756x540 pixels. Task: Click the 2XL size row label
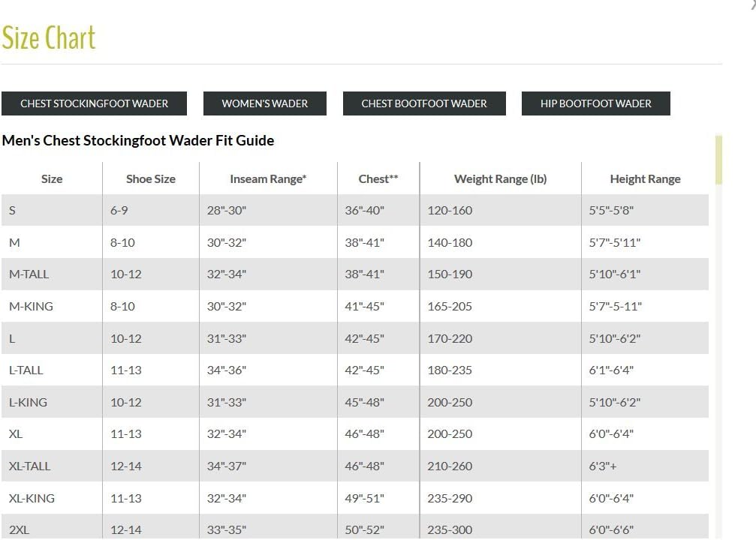(x=20, y=530)
